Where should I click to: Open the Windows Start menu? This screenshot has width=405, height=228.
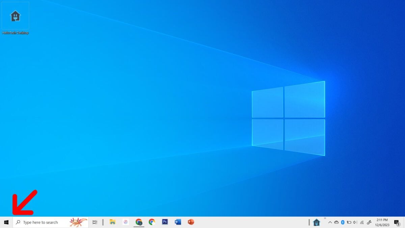[x=6, y=222]
